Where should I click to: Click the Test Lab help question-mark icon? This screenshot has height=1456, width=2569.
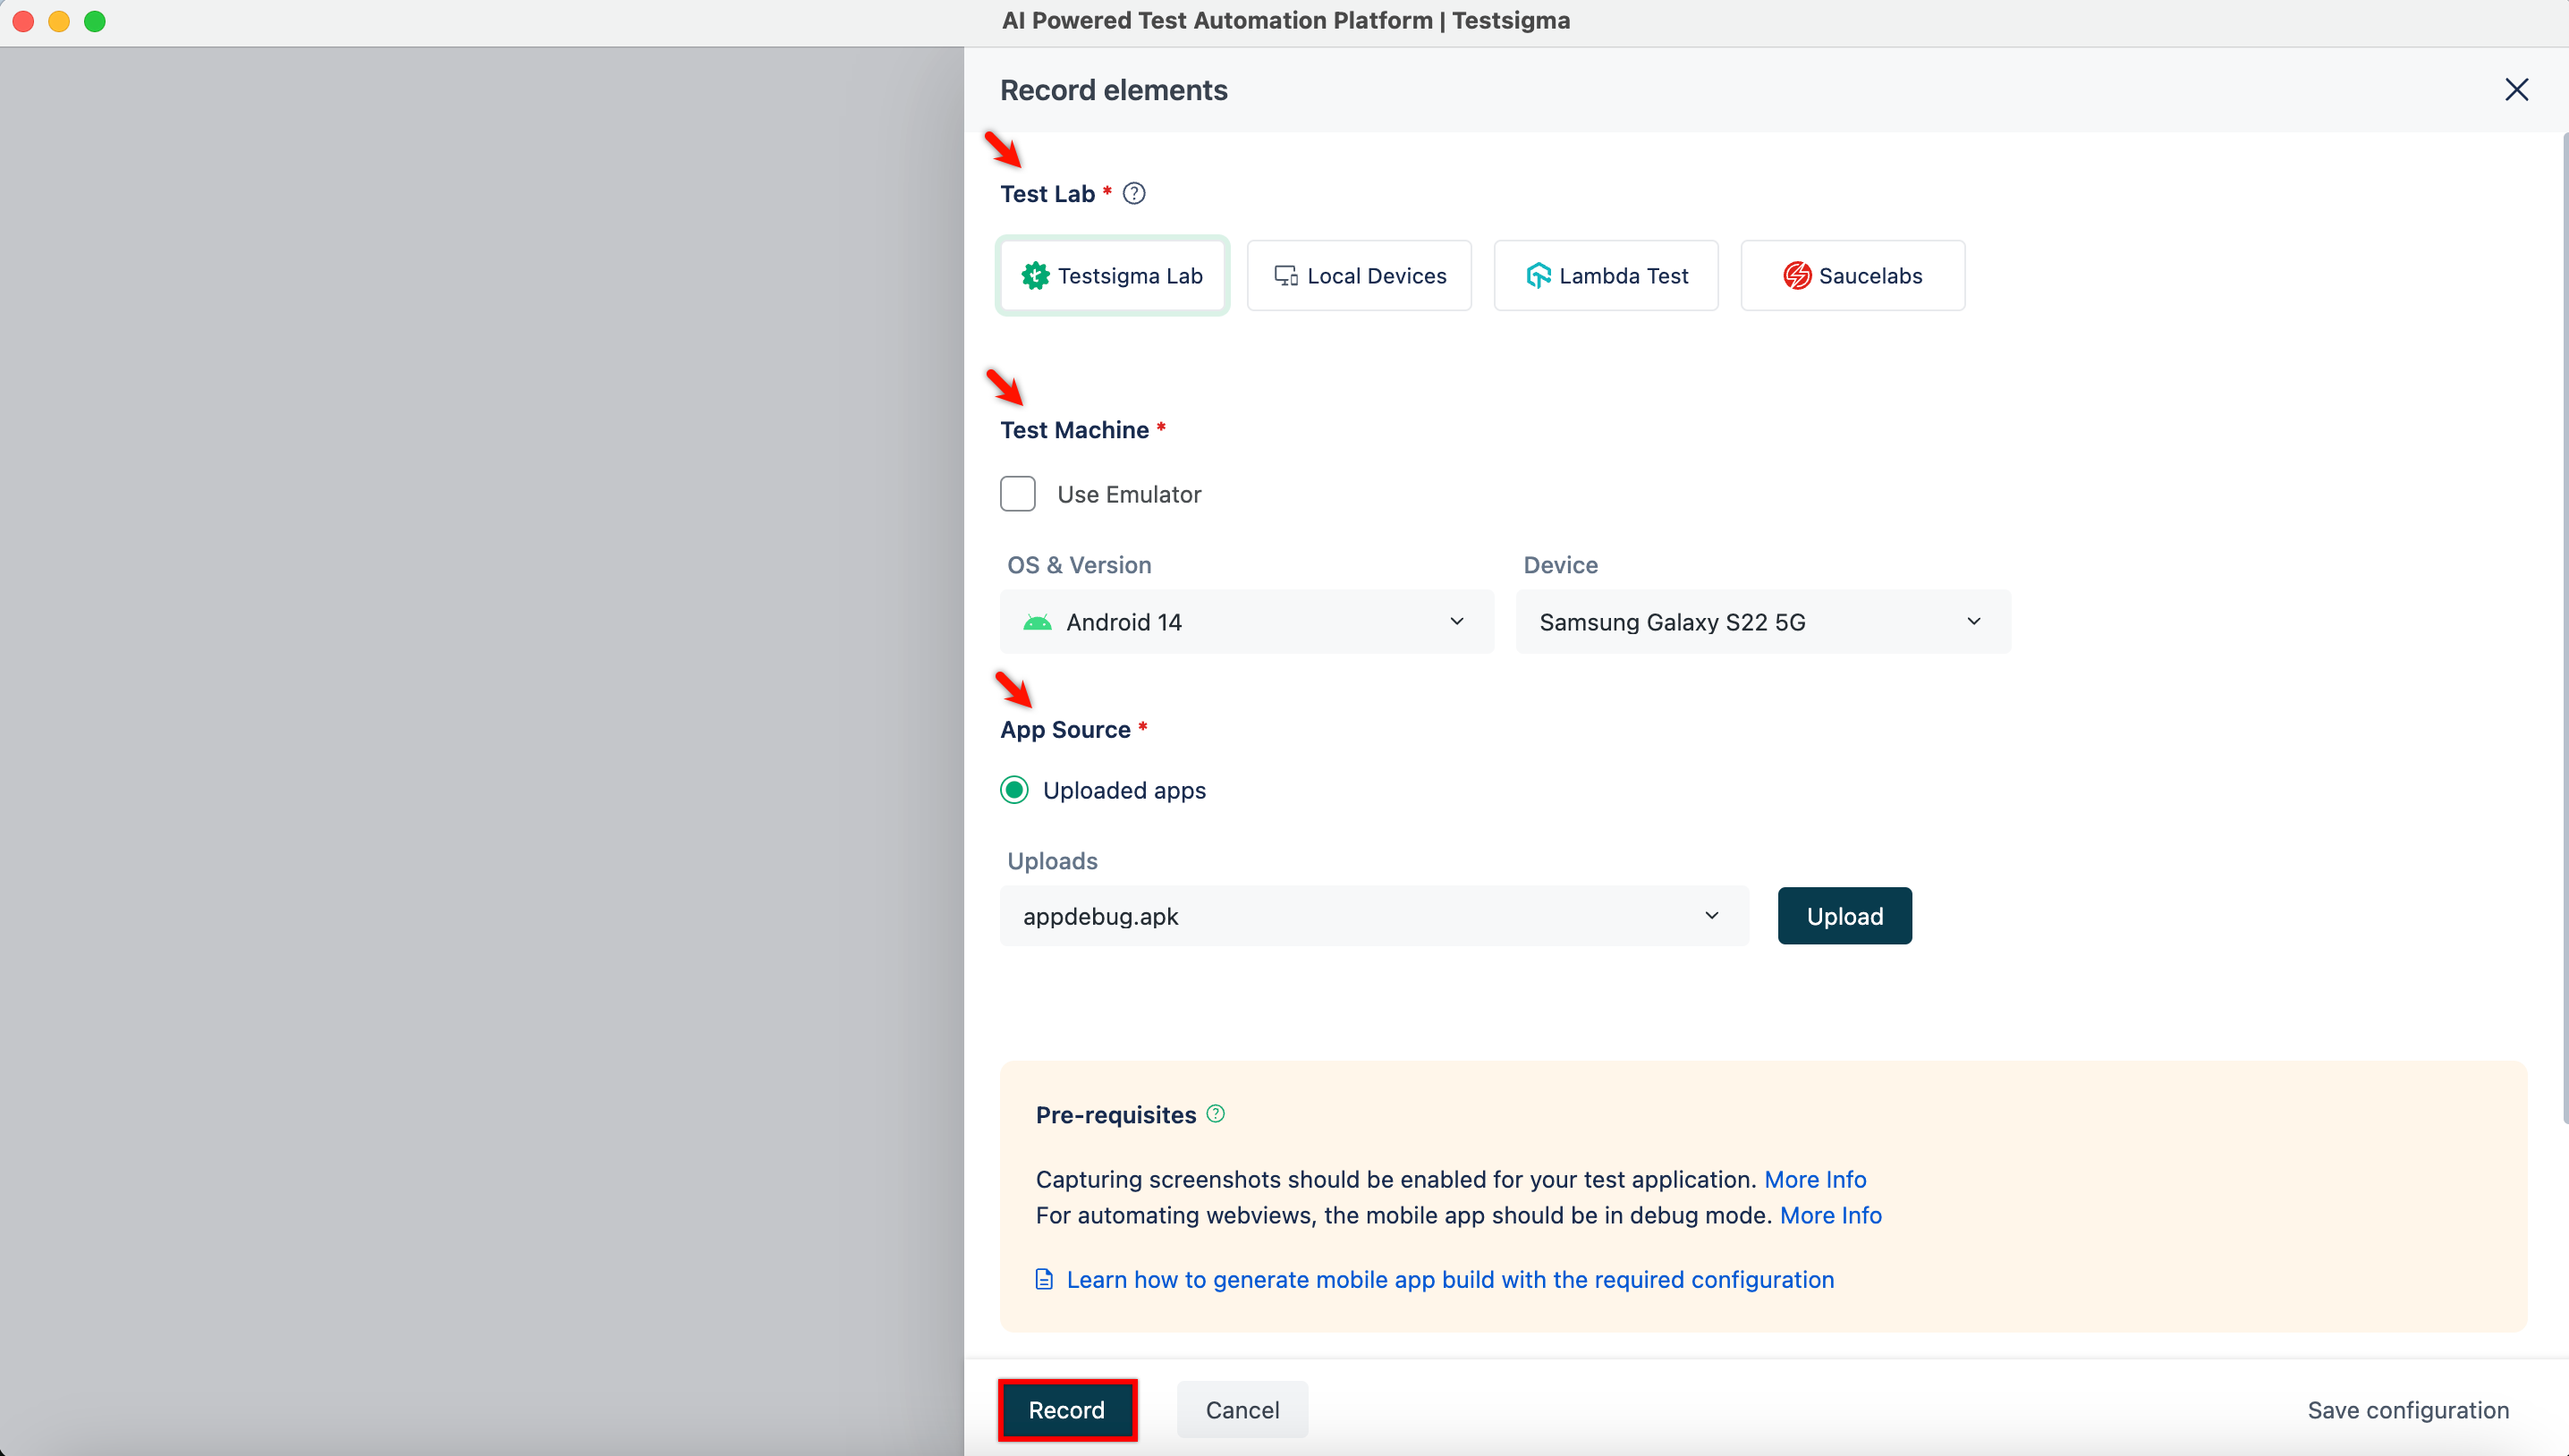click(x=1133, y=193)
